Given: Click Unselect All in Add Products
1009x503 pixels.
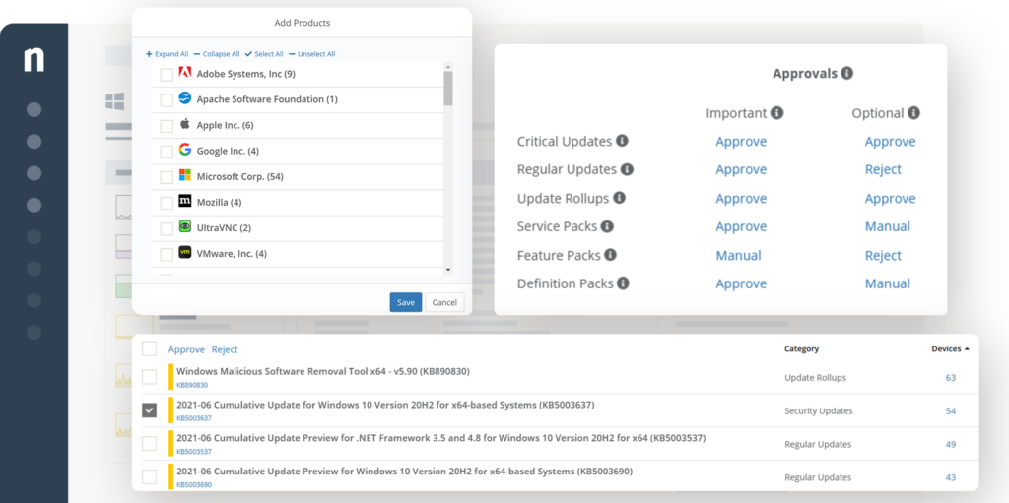Looking at the screenshot, I should pos(312,54).
